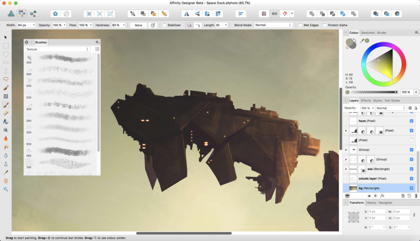Select the freehand selection lasso tool
The width and height of the screenshot is (420, 241).
(x=6, y=79)
